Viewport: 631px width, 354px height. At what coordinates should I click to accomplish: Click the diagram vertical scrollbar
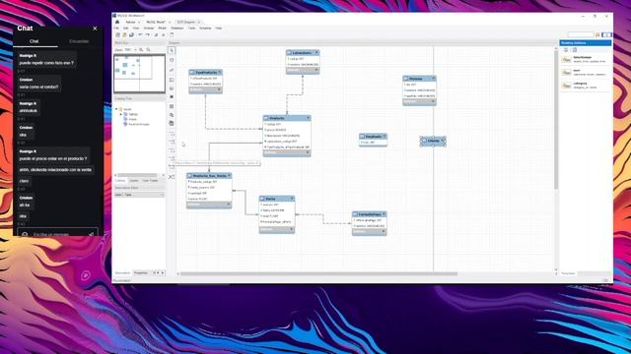pyautogui.click(x=556, y=119)
